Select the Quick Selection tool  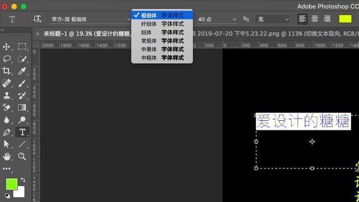pyautogui.click(x=22, y=59)
